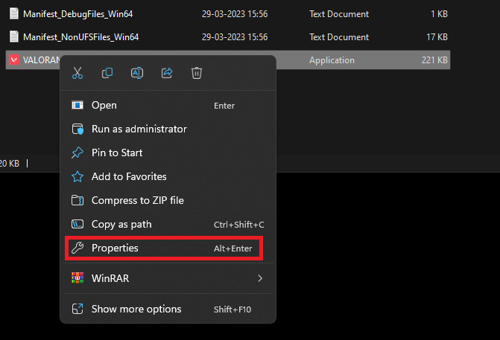Screen dimensions: 500x340
Task: Click Show more options entry
Action: click(x=136, y=309)
